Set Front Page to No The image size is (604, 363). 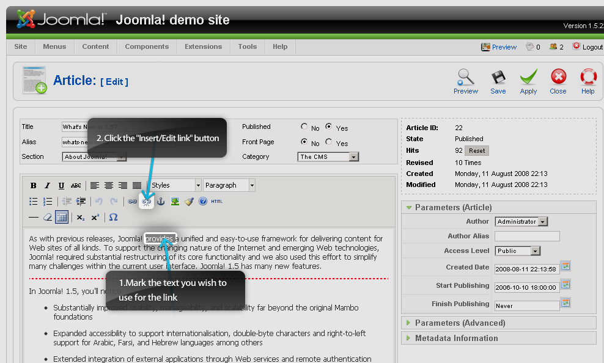click(304, 142)
